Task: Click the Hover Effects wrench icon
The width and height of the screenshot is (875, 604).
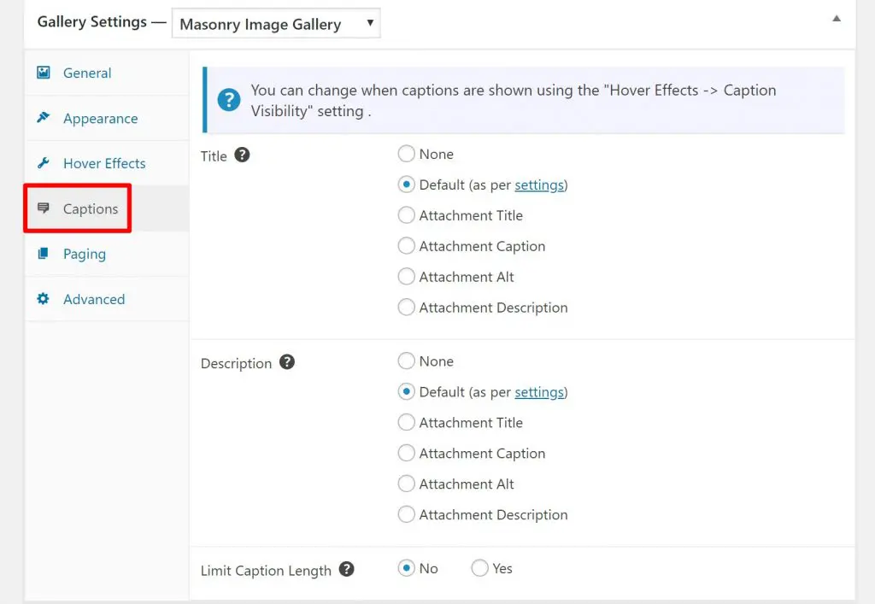Action: point(44,163)
